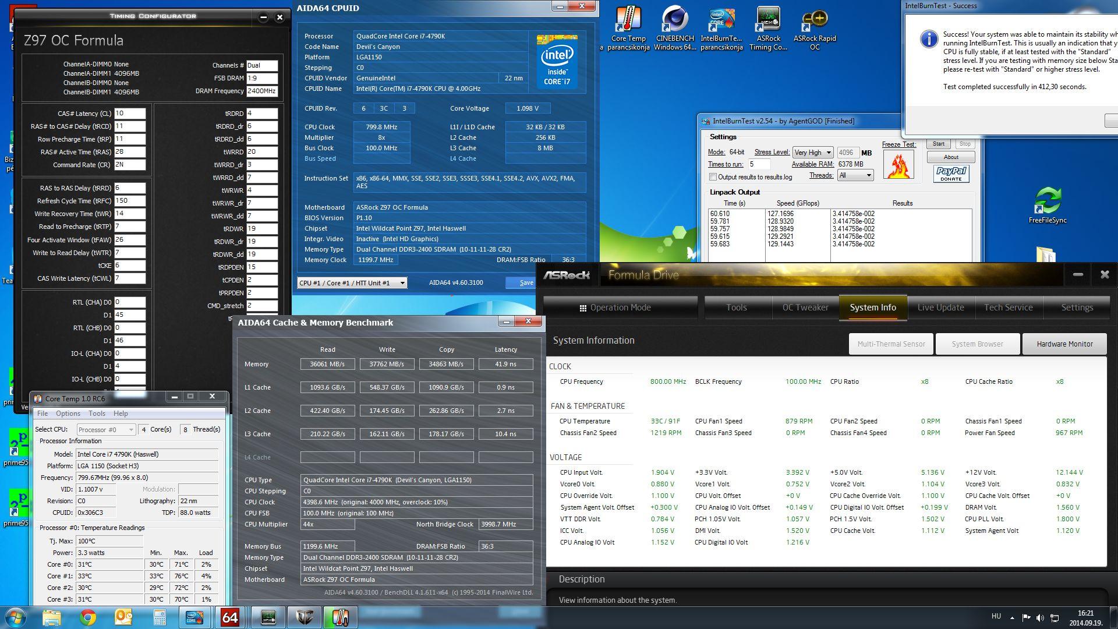
Task: Enable Output results to results.log checkbox
Action: pos(713,177)
